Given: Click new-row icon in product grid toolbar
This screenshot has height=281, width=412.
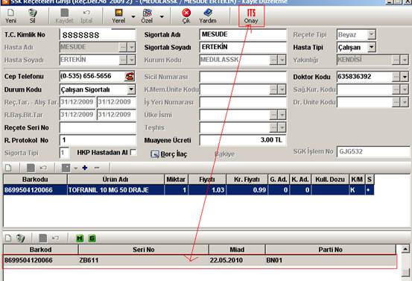Looking at the screenshot, I should [x=8, y=168].
